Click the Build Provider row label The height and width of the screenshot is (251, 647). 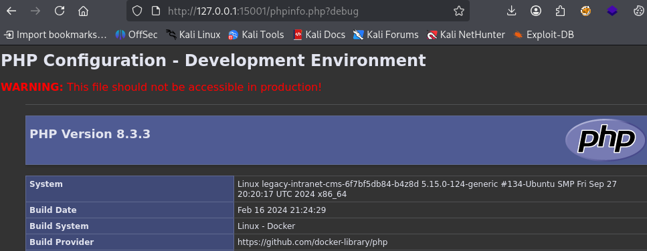tap(62, 242)
